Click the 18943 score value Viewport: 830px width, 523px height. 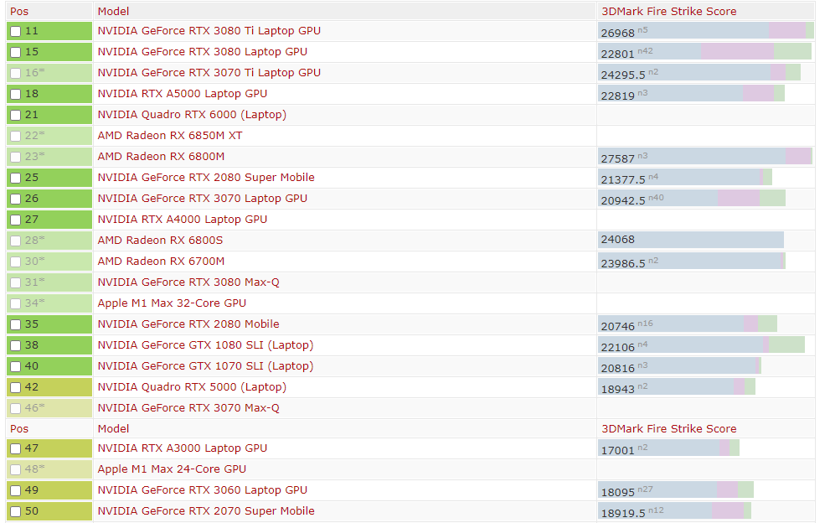click(617, 389)
